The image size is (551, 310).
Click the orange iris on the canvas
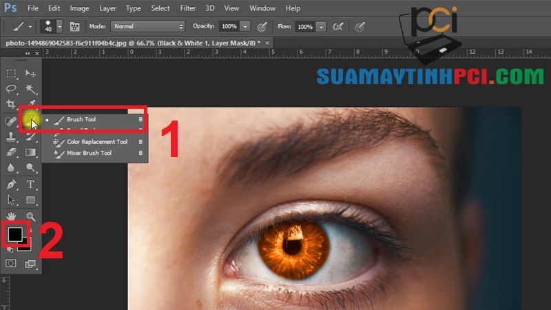pos(293,249)
